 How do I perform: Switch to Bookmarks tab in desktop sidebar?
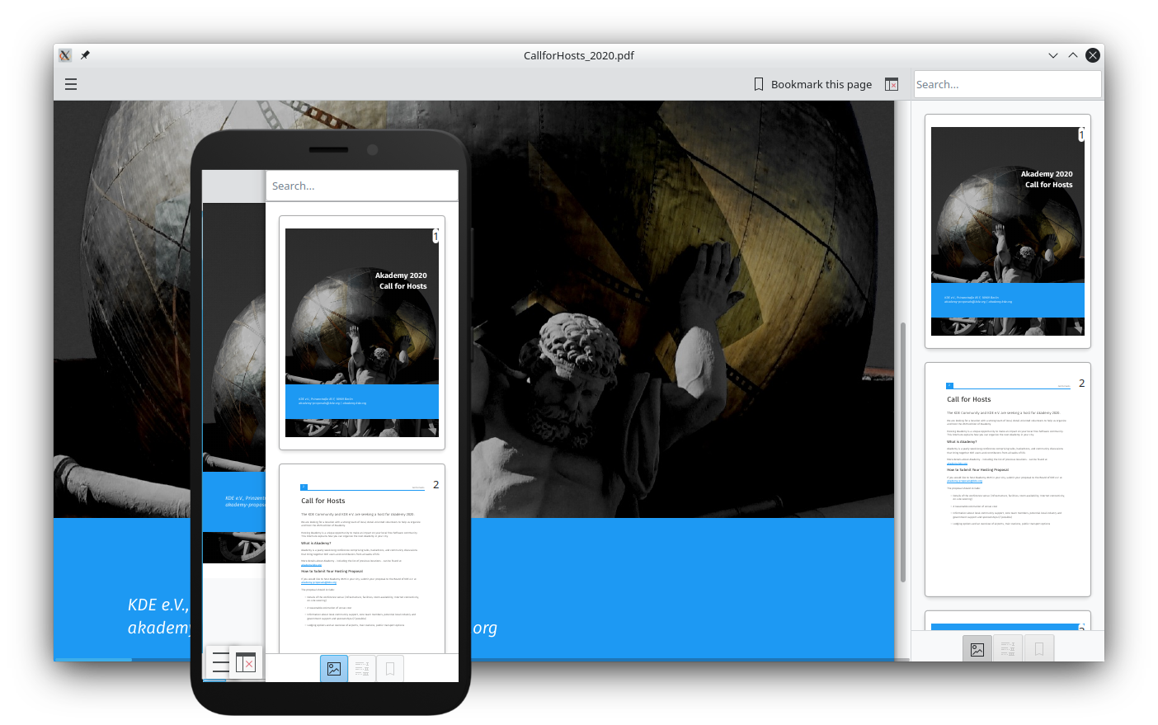tap(1039, 649)
